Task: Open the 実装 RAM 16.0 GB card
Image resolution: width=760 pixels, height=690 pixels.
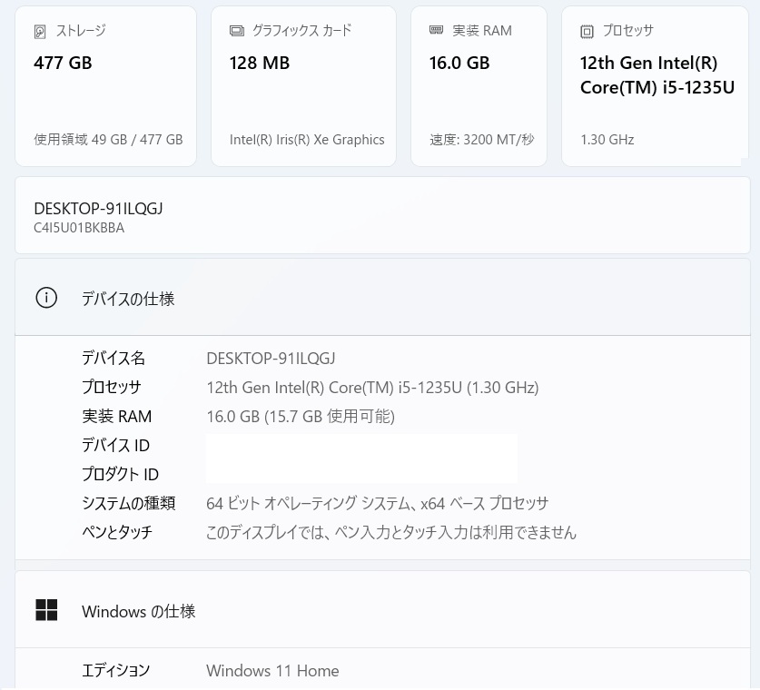Action: (479, 86)
